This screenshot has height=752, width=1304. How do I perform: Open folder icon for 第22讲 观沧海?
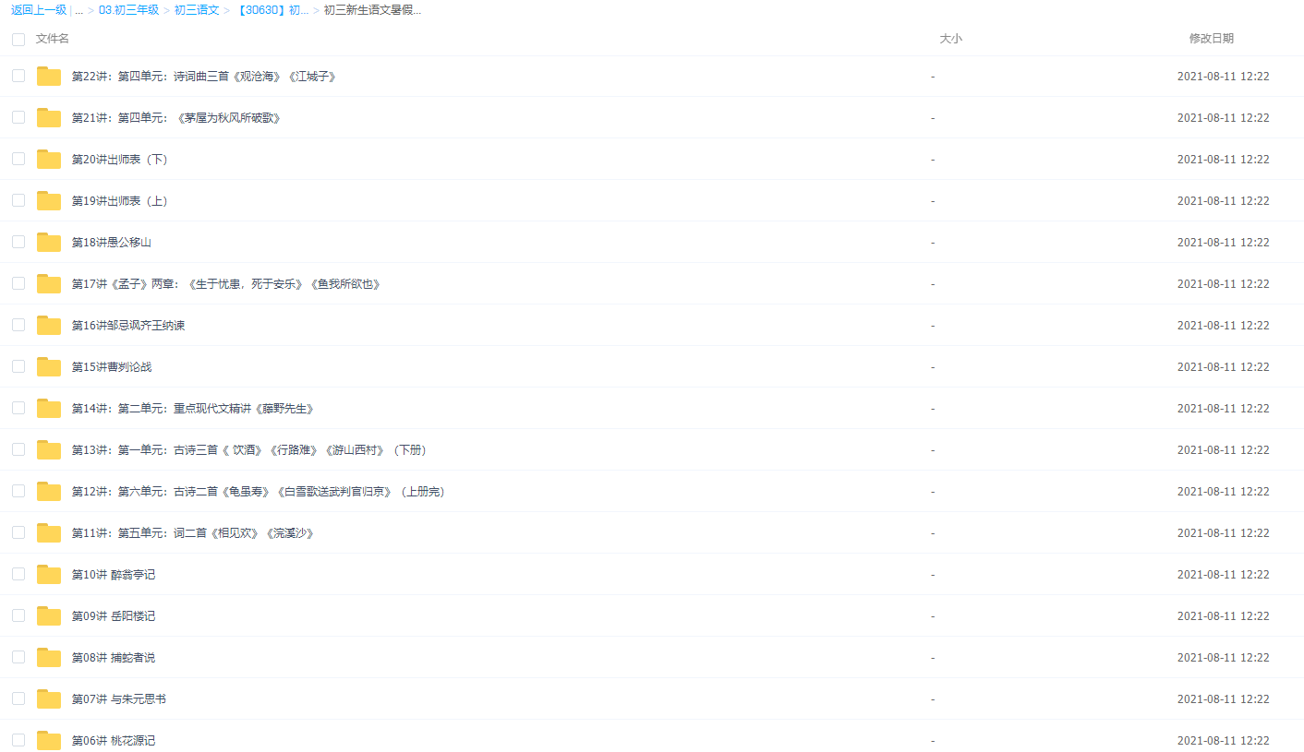(x=49, y=77)
